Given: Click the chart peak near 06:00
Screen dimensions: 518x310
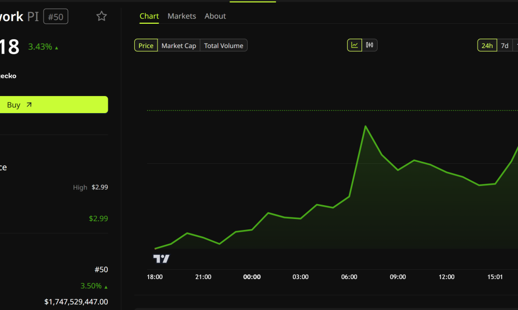Looking at the screenshot, I should [366, 126].
